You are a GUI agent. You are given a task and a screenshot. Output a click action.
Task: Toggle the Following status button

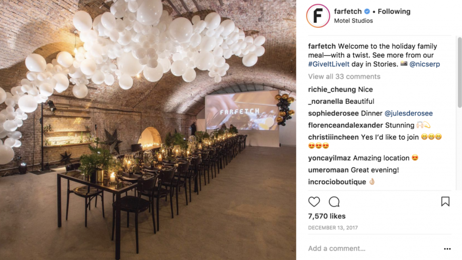click(394, 11)
